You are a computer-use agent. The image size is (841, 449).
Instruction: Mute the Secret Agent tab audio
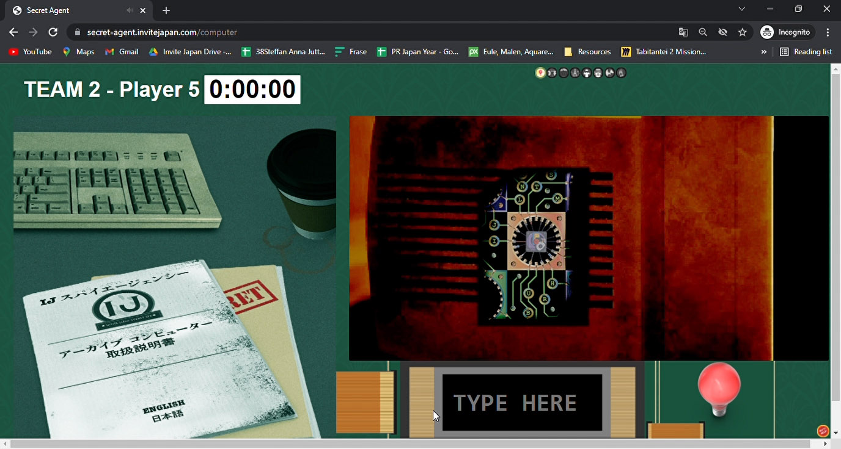(x=129, y=10)
